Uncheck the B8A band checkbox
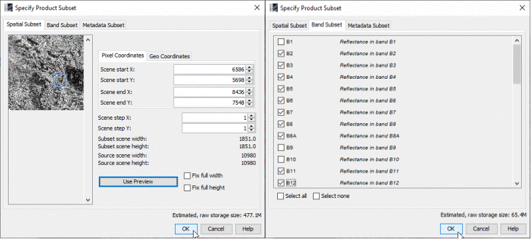This screenshot has width=531, height=239. tap(281, 136)
